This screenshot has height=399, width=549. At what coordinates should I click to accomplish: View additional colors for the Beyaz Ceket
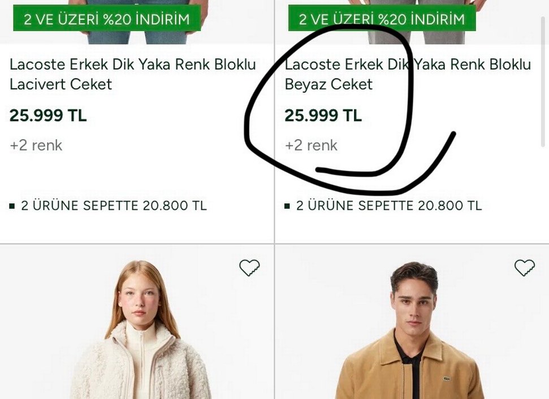pyautogui.click(x=310, y=145)
